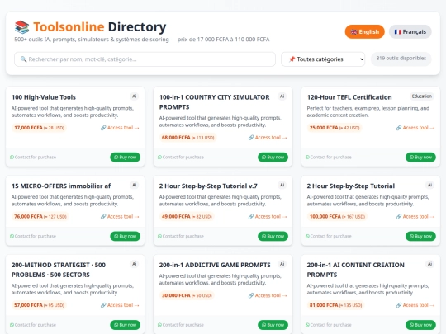This screenshot has width=446, height=334.
Task: Click the search field for tools
Action: (x=145, y=59)
